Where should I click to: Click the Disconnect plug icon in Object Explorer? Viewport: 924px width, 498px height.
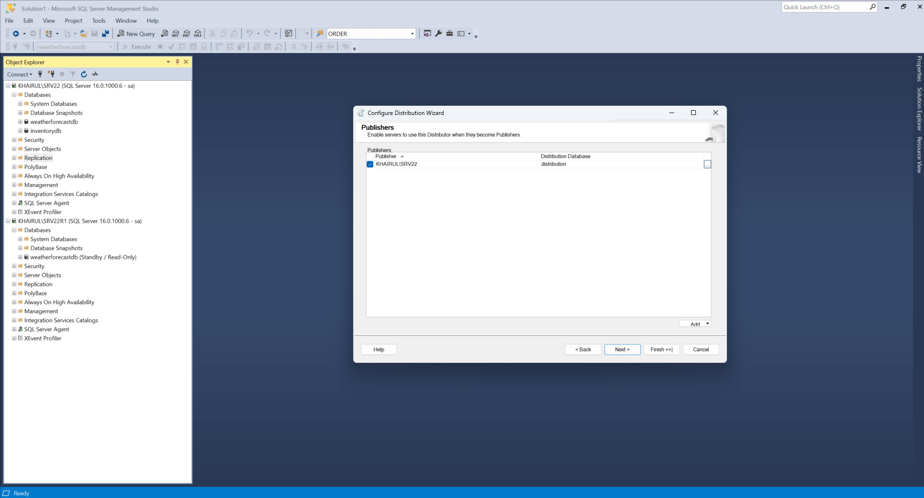point(51,74)
